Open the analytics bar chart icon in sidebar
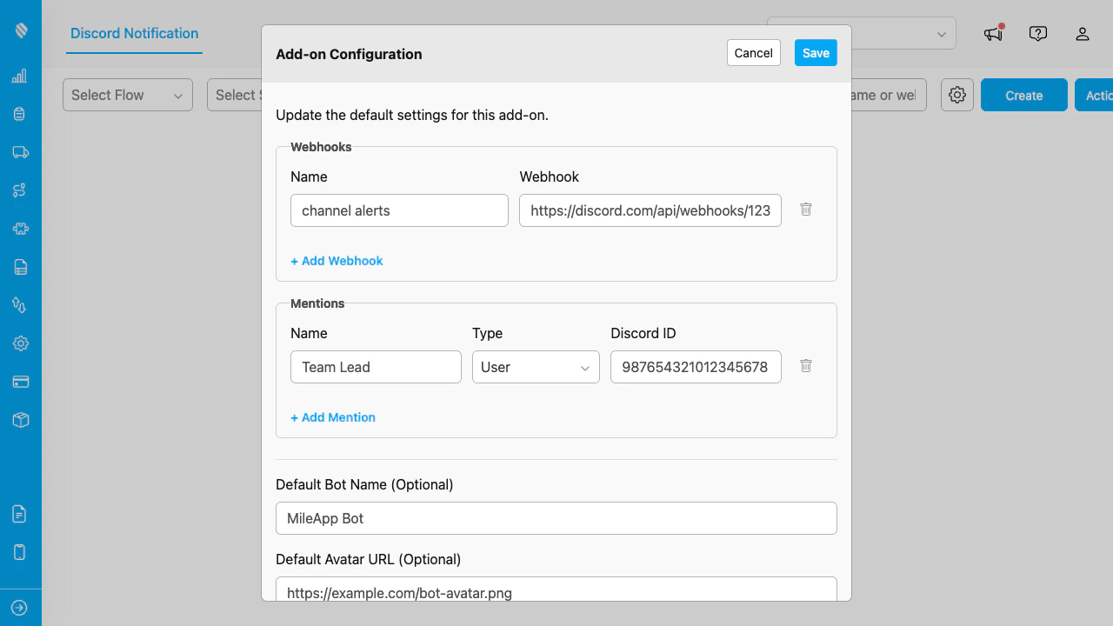Screen dimensions: 1113x626 click(19, 76)
